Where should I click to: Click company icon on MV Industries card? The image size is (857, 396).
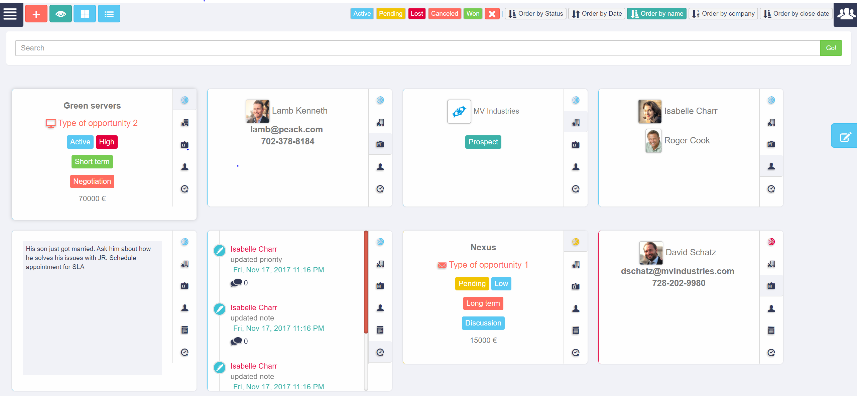click(x=576, y=122)
